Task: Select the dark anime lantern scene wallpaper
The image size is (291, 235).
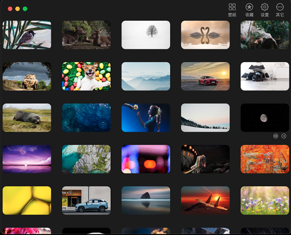Action: click(205, 159)
